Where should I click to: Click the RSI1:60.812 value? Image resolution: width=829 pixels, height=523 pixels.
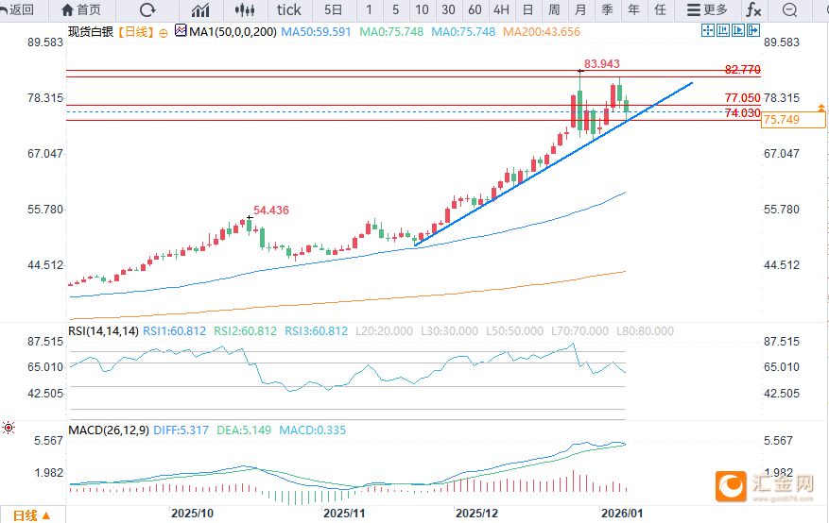[x=175, y=331]
